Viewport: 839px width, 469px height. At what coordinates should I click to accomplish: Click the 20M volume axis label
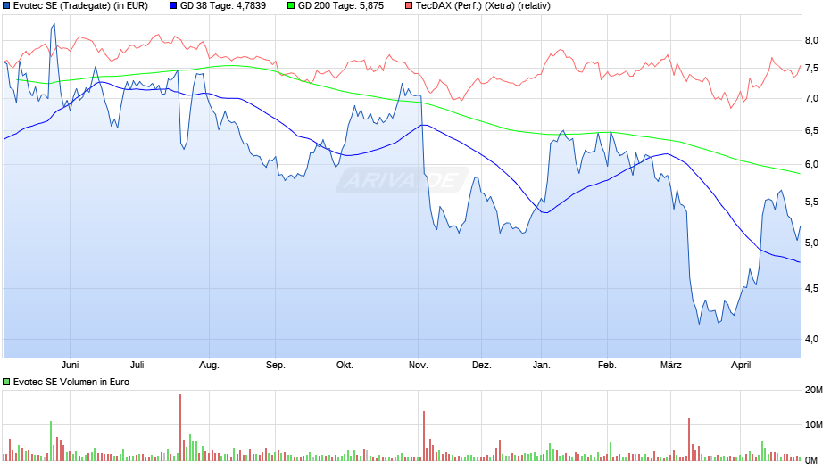click(x=814, y=391)
